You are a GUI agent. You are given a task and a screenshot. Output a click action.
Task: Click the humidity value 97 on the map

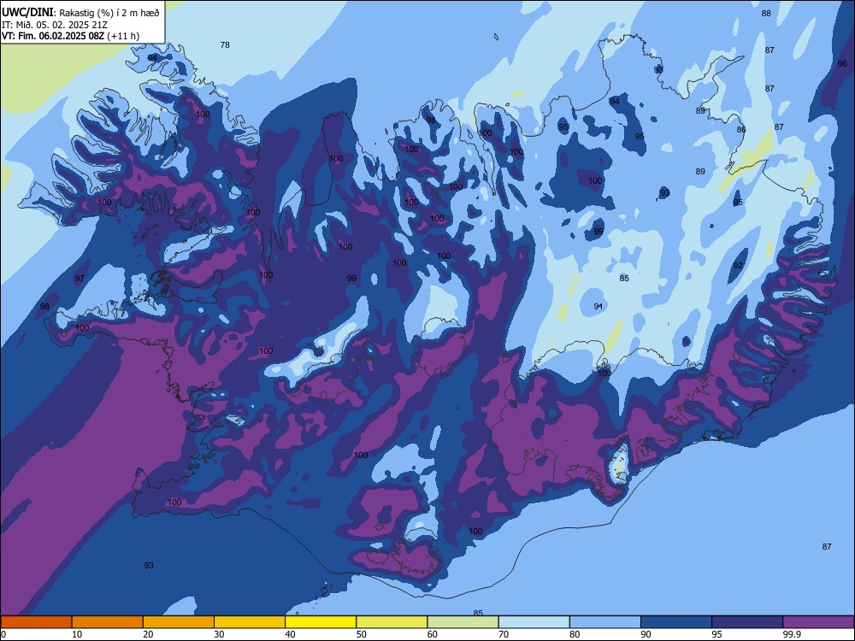point(80,279)
